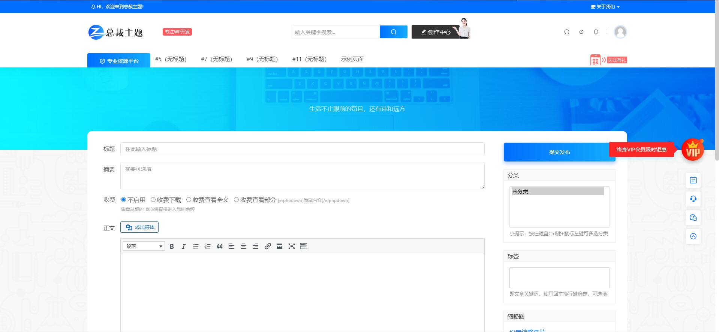Toggle dark mode moon icon
719x332 pixels.
(x=581, y=32)
